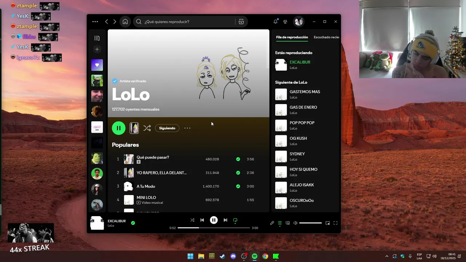Show hidden system tray icons
The image size is (466, 262).
(x=387, y=256)
